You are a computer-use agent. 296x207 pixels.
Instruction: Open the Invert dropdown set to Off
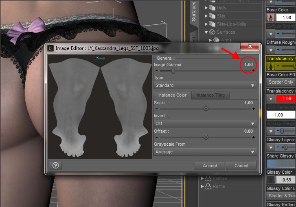tap(205, 123)
